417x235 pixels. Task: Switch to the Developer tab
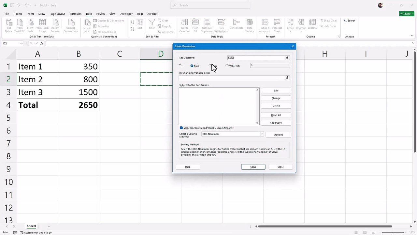point(126,14)
